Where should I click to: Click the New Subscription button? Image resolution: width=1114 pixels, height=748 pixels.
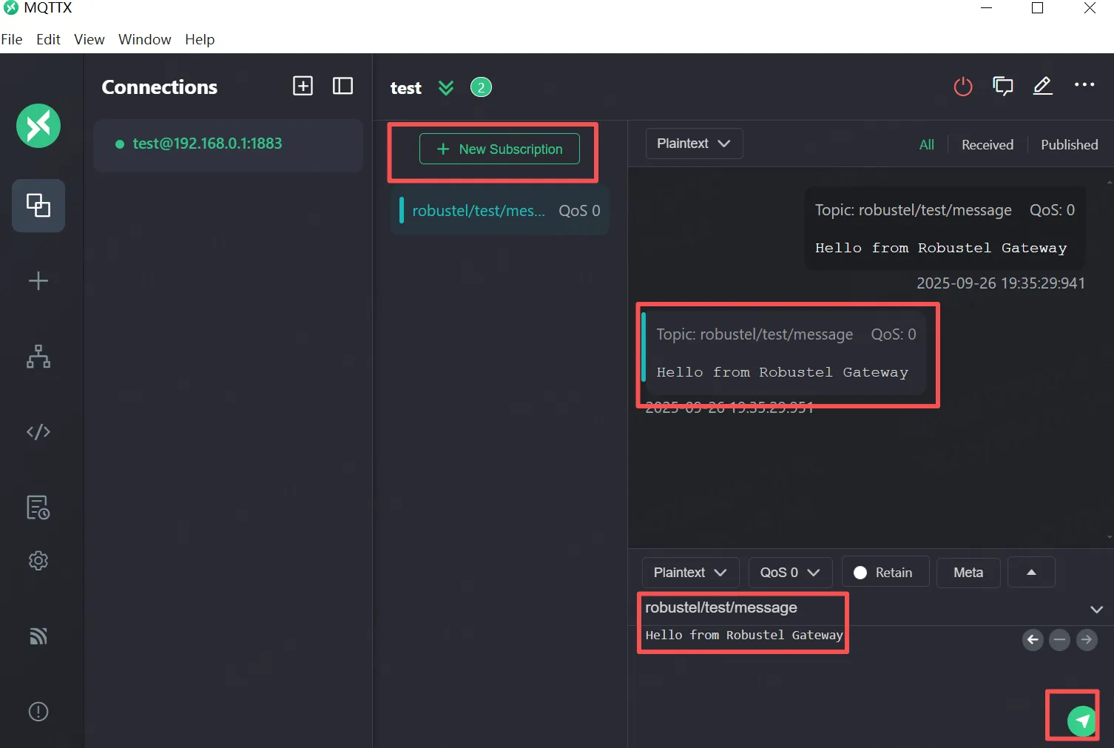(x=499, y=149)
